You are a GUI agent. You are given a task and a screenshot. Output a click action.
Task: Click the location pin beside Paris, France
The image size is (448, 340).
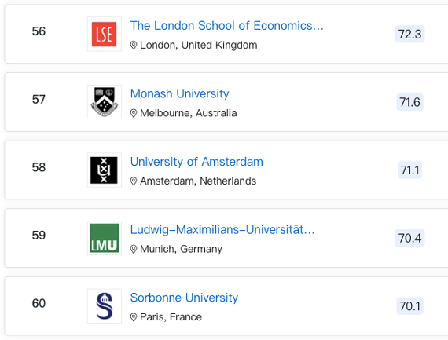(x=134, y=317)
